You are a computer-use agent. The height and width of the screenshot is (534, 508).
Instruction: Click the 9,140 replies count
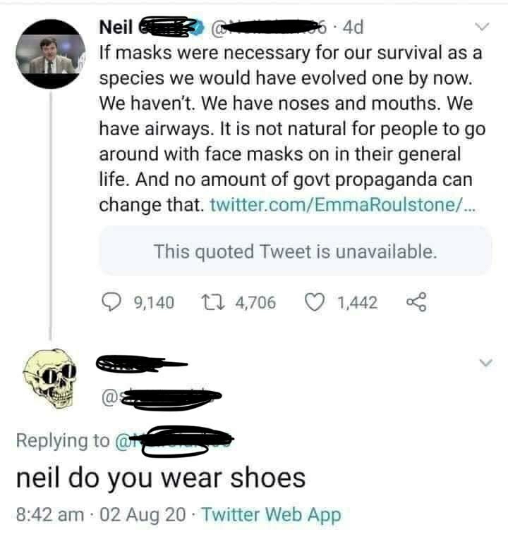153,302
